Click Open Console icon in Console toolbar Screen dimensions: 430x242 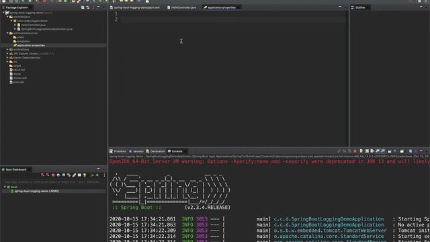402,151
